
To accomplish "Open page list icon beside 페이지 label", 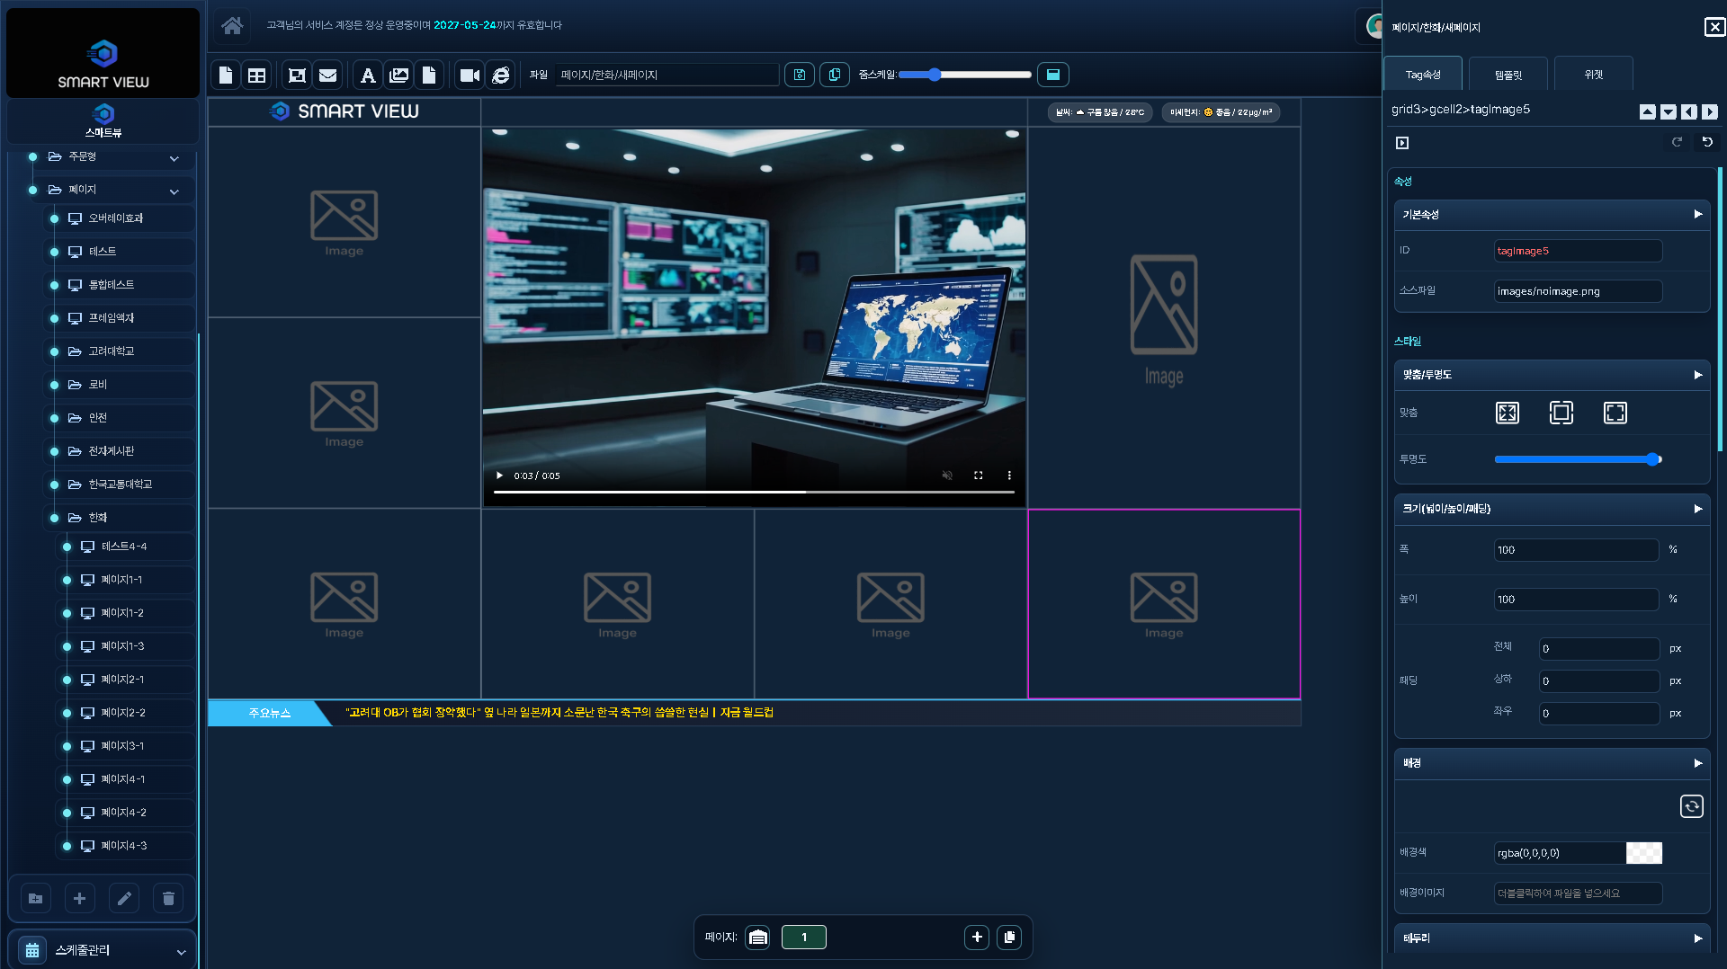I will [758, 938].
